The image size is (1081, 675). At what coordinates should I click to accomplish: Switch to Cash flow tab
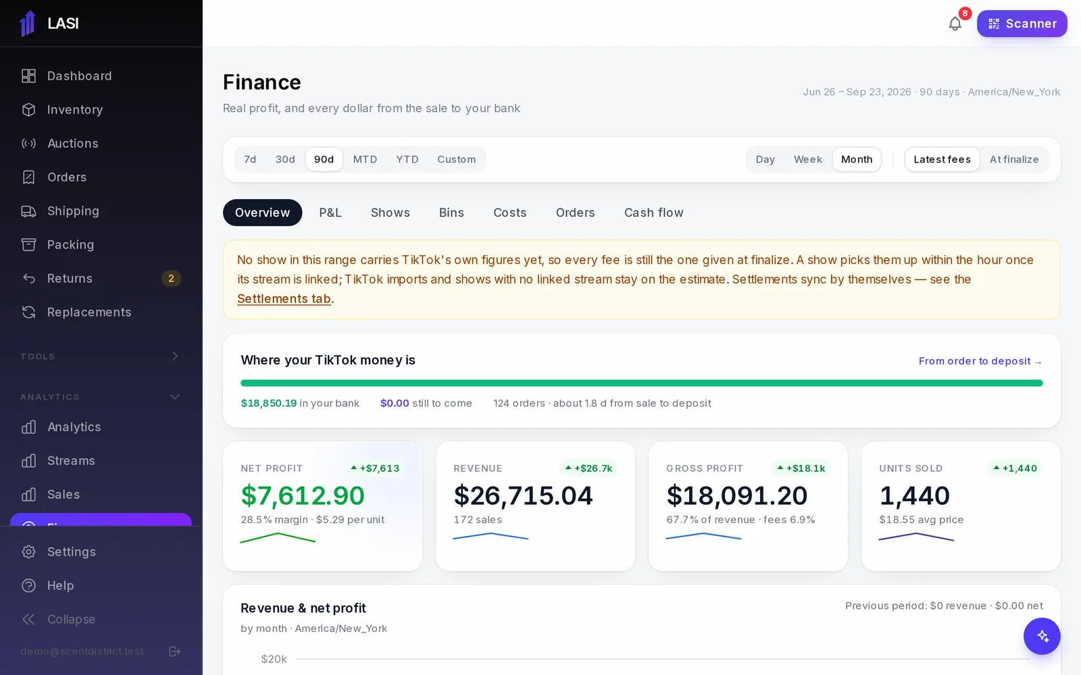(x=654, y=213)
